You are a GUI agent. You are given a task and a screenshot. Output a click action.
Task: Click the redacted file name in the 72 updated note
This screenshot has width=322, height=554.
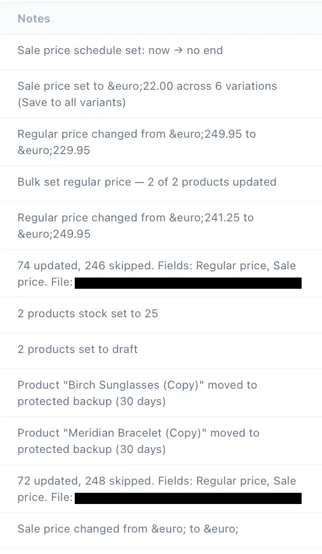(x=188, y=498)
